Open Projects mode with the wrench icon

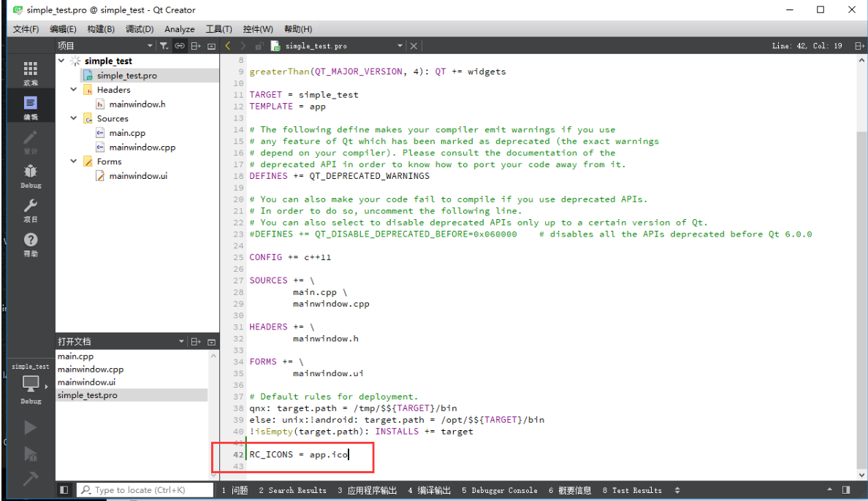[31, 210]
